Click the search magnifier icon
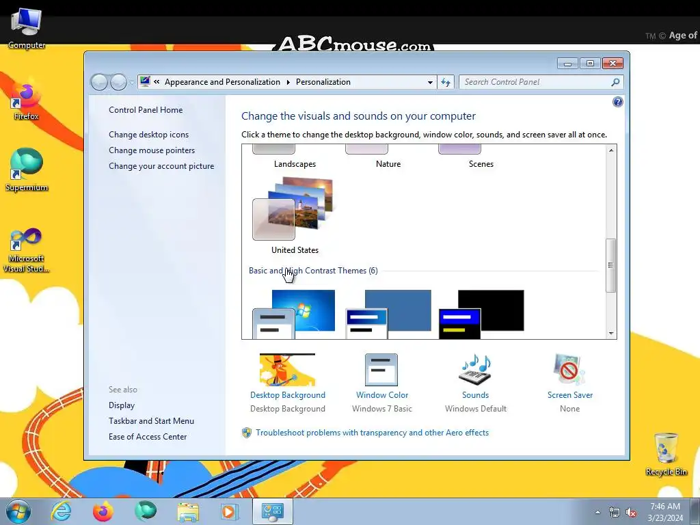The width and height of the screenshot is (700, 525). (615, 82)
